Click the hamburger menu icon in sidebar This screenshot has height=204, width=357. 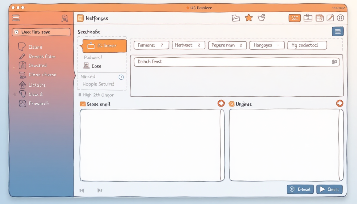point(16,18)
